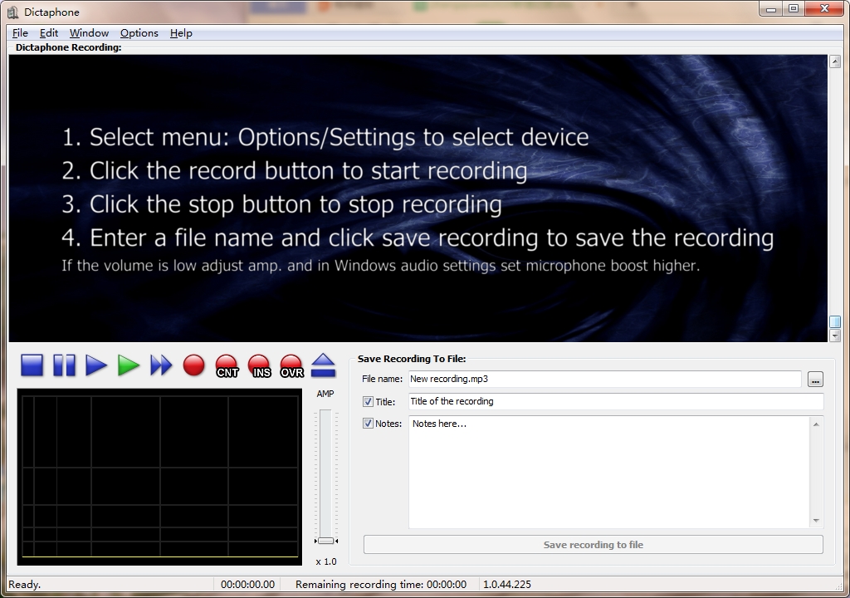The height and width of the screenshot is (598, 850).
Task: Open the File menu
Action: 20,33
